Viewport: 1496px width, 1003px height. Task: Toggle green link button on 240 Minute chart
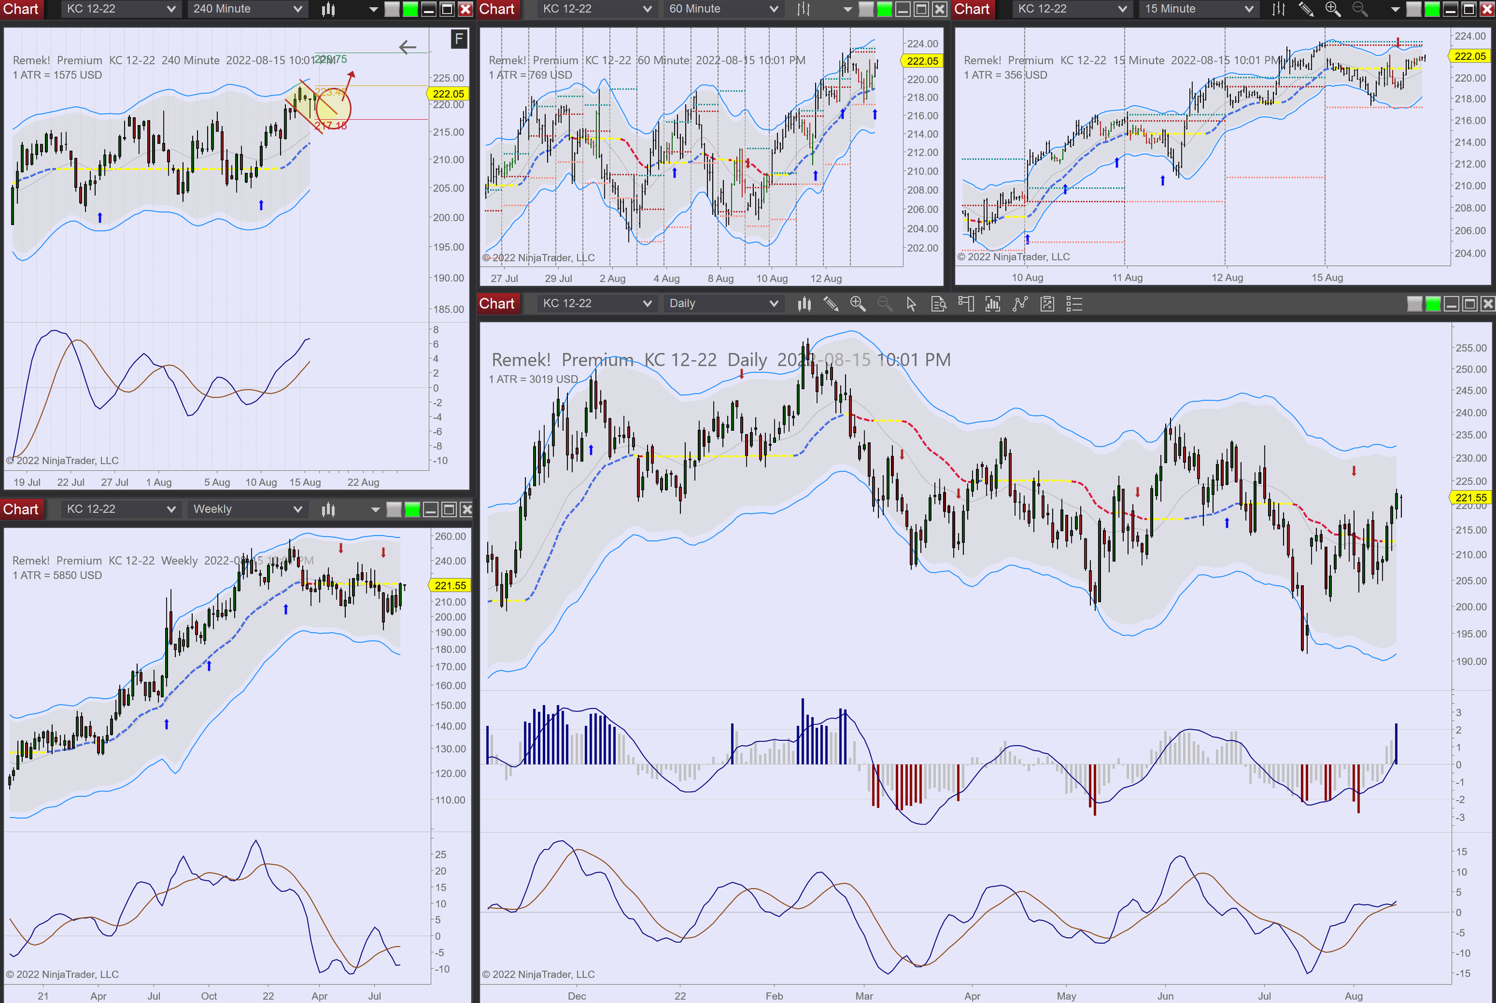click(410, 9)
